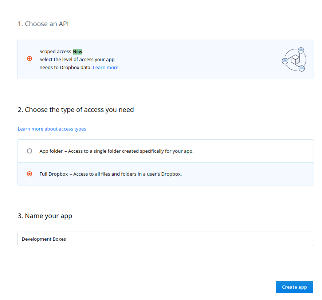Choose the App folder radio option
The width and height of the screenshot is (322, 300).
tap(30, 151)
